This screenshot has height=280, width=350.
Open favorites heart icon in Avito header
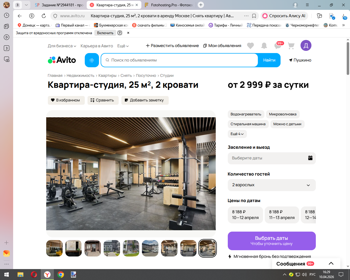(x=250, y=46)
